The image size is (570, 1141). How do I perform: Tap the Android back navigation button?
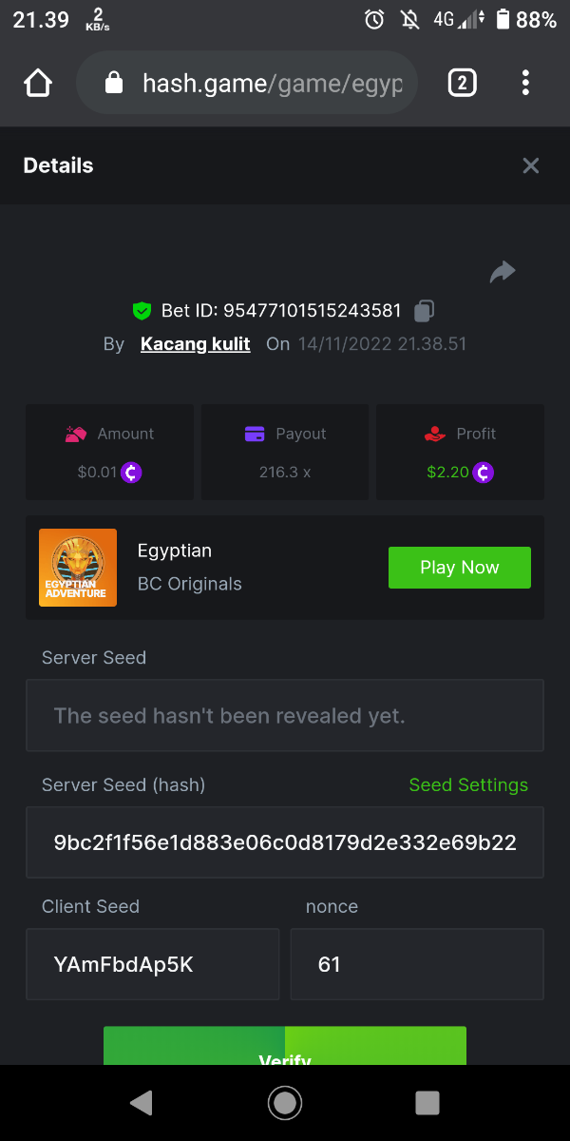coord(142,1103)
